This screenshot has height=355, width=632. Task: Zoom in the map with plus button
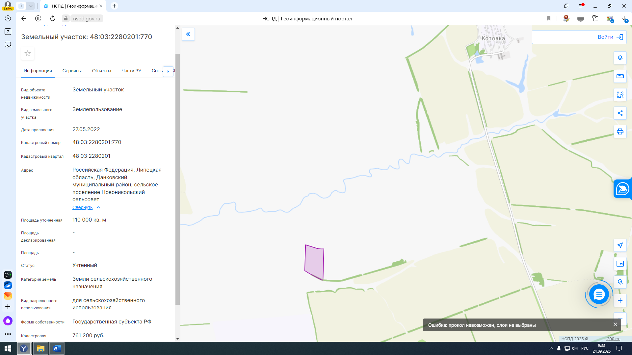[x=620, y=300]
